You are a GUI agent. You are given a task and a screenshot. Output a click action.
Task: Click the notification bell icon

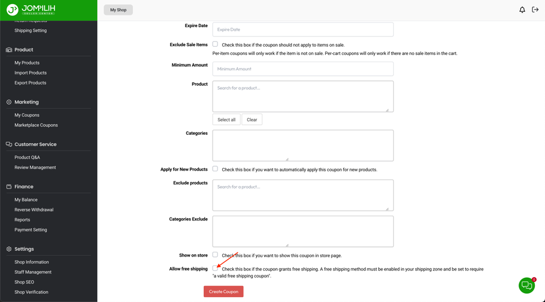tap(522, 10)
